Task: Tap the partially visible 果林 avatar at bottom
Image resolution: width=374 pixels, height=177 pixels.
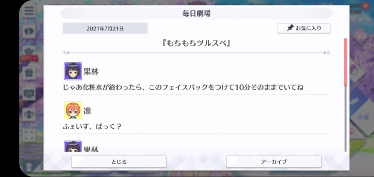Action: (73, 146)
